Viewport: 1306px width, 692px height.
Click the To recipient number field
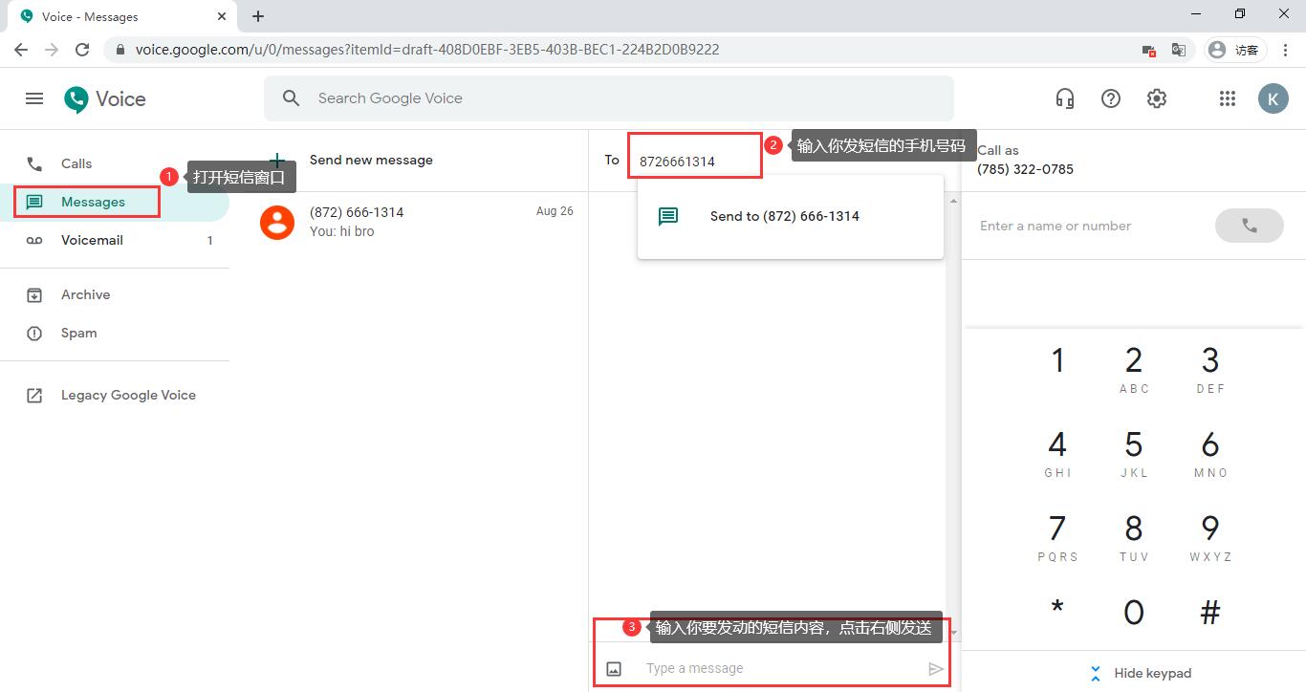[x=694, y=161]
